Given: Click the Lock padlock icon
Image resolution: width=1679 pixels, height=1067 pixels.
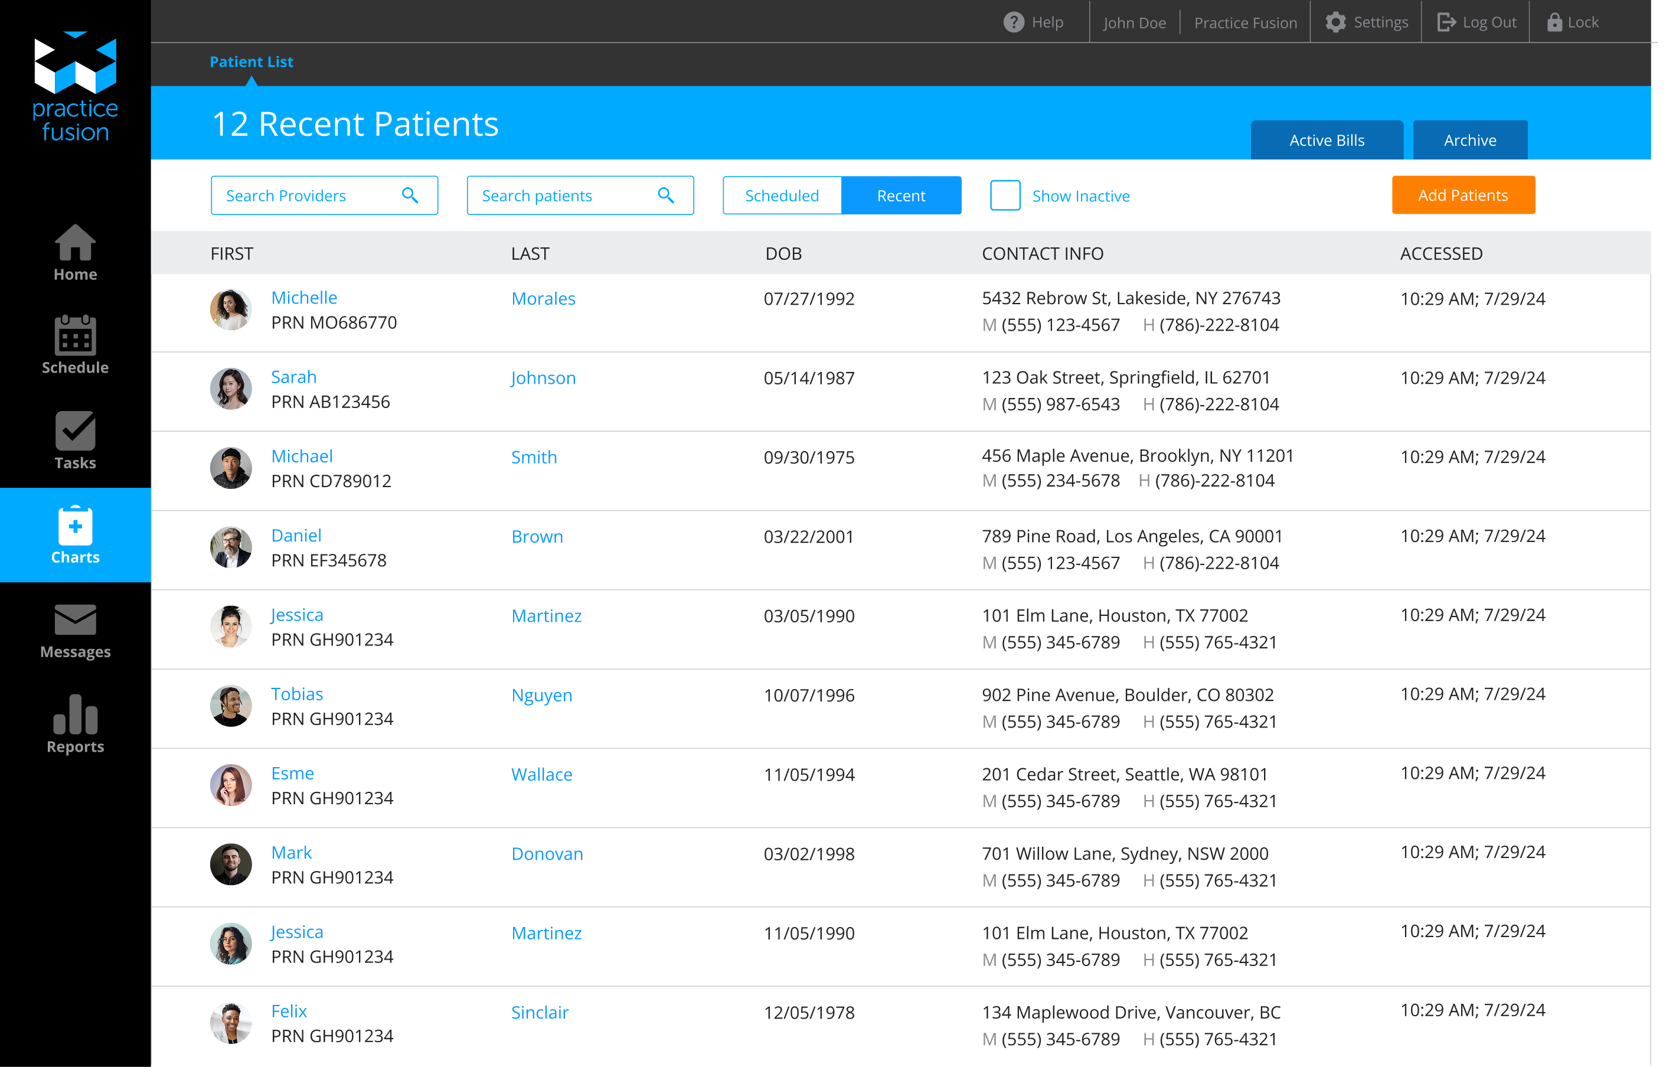Looking at the screenshot, I should click(1554, 22).
